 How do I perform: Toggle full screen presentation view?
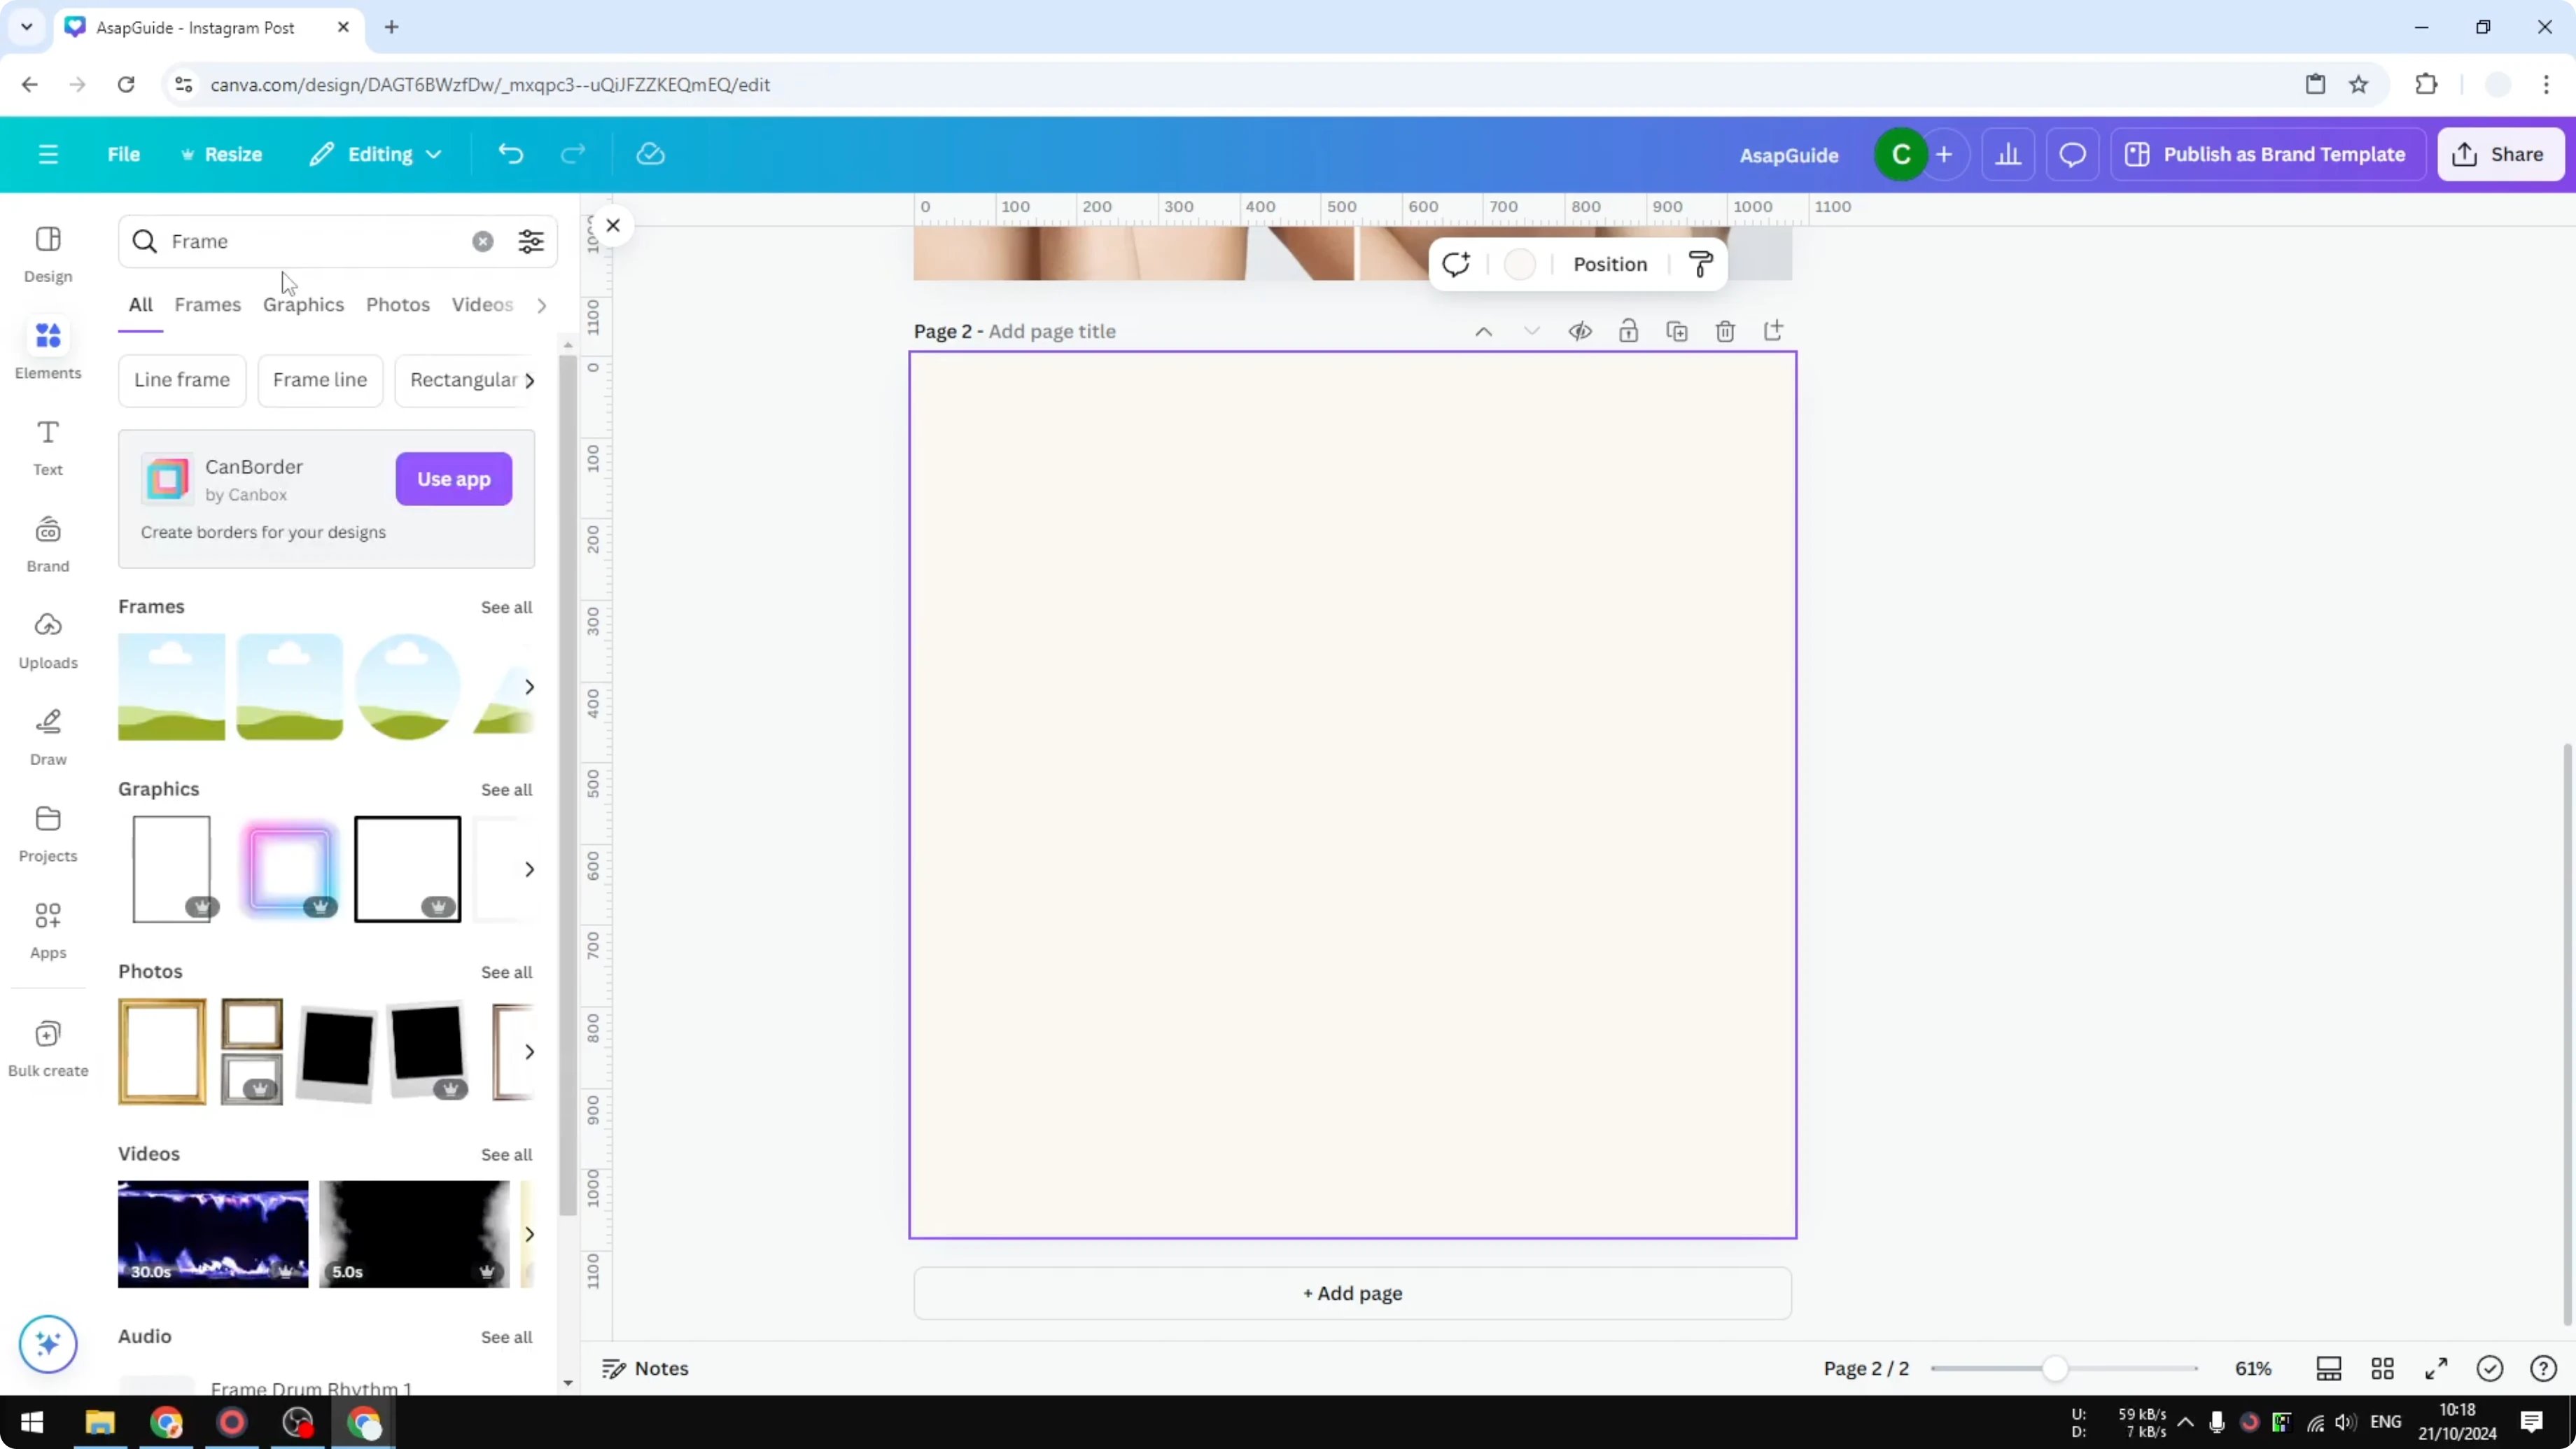click(2436, 1368)
